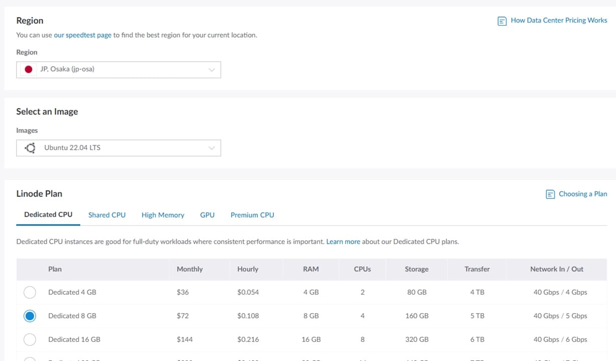Select the Dedicated 4 GB plan radio button
The width and height of the screenshot is (616, 361).
click(x=30, y=292)
